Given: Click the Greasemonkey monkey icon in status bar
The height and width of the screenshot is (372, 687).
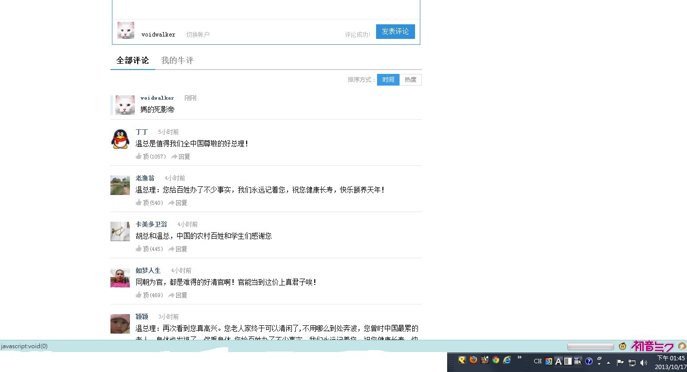Looking at the screenshot, I should click(622, 347).
